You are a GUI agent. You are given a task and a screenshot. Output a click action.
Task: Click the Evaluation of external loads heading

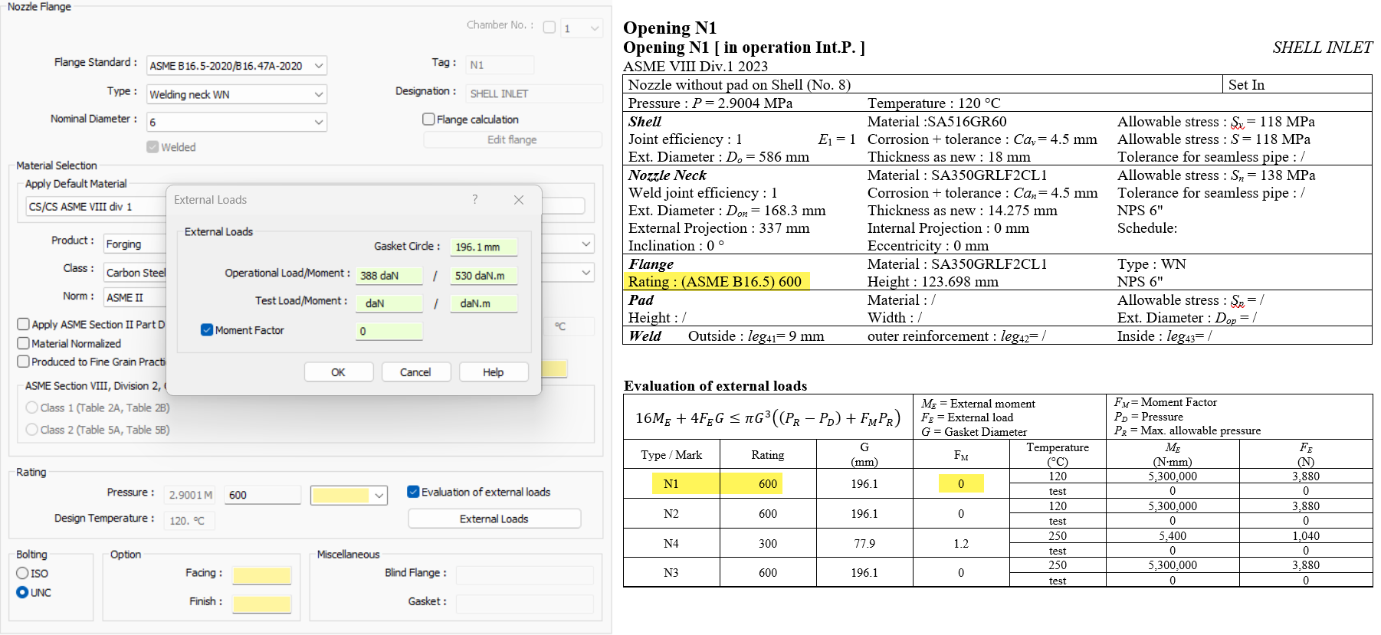[x=715, y=385]
